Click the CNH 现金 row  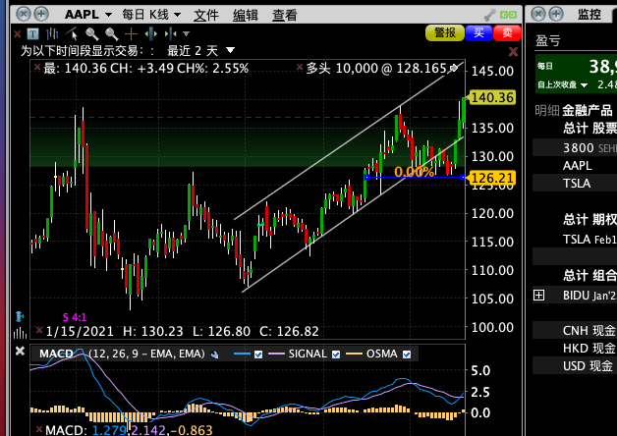575,331
